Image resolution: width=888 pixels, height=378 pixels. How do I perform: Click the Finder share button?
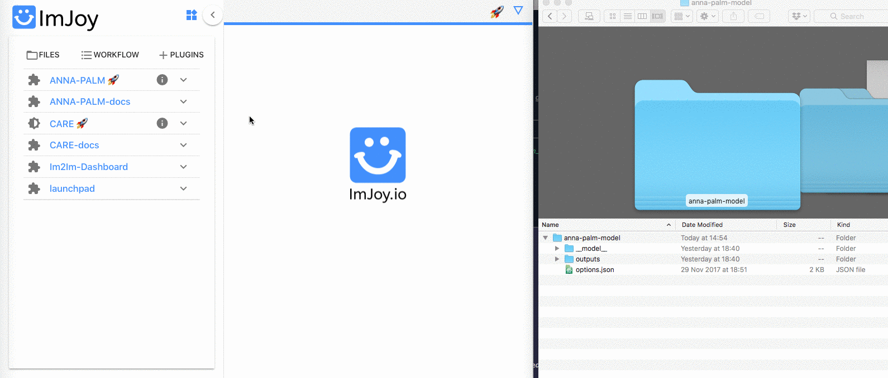(733, 16)
